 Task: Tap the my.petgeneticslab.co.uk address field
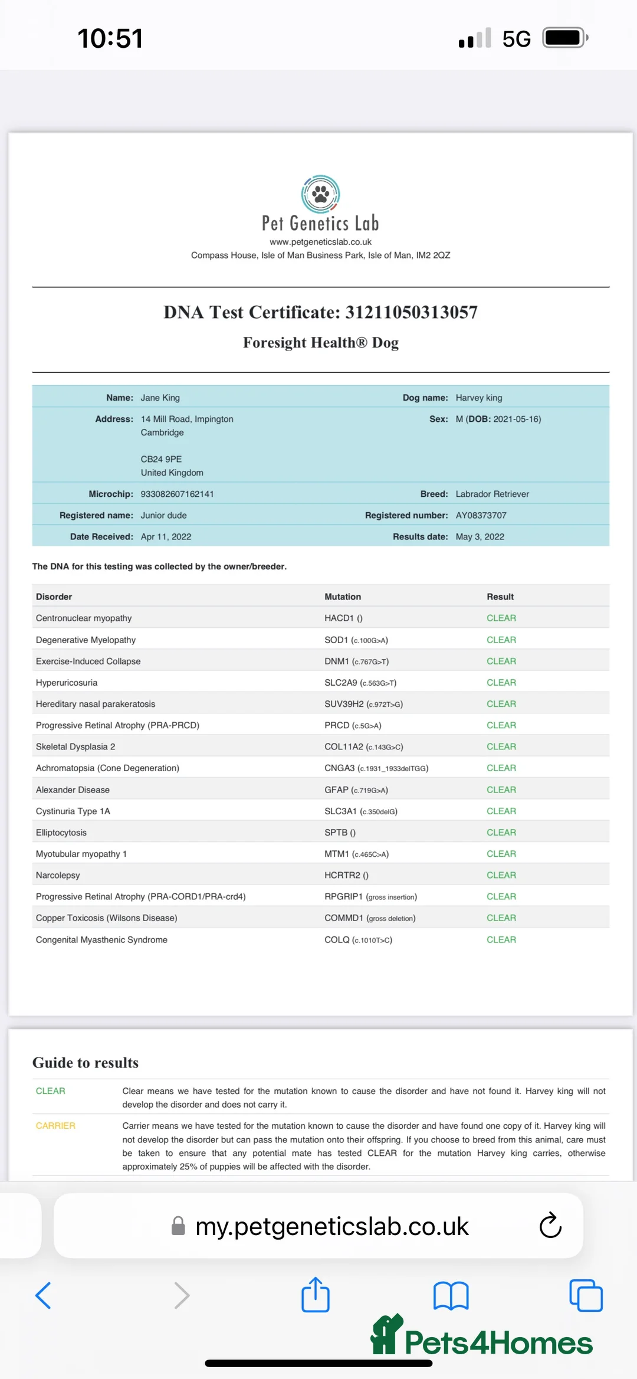pos(331,1226)
